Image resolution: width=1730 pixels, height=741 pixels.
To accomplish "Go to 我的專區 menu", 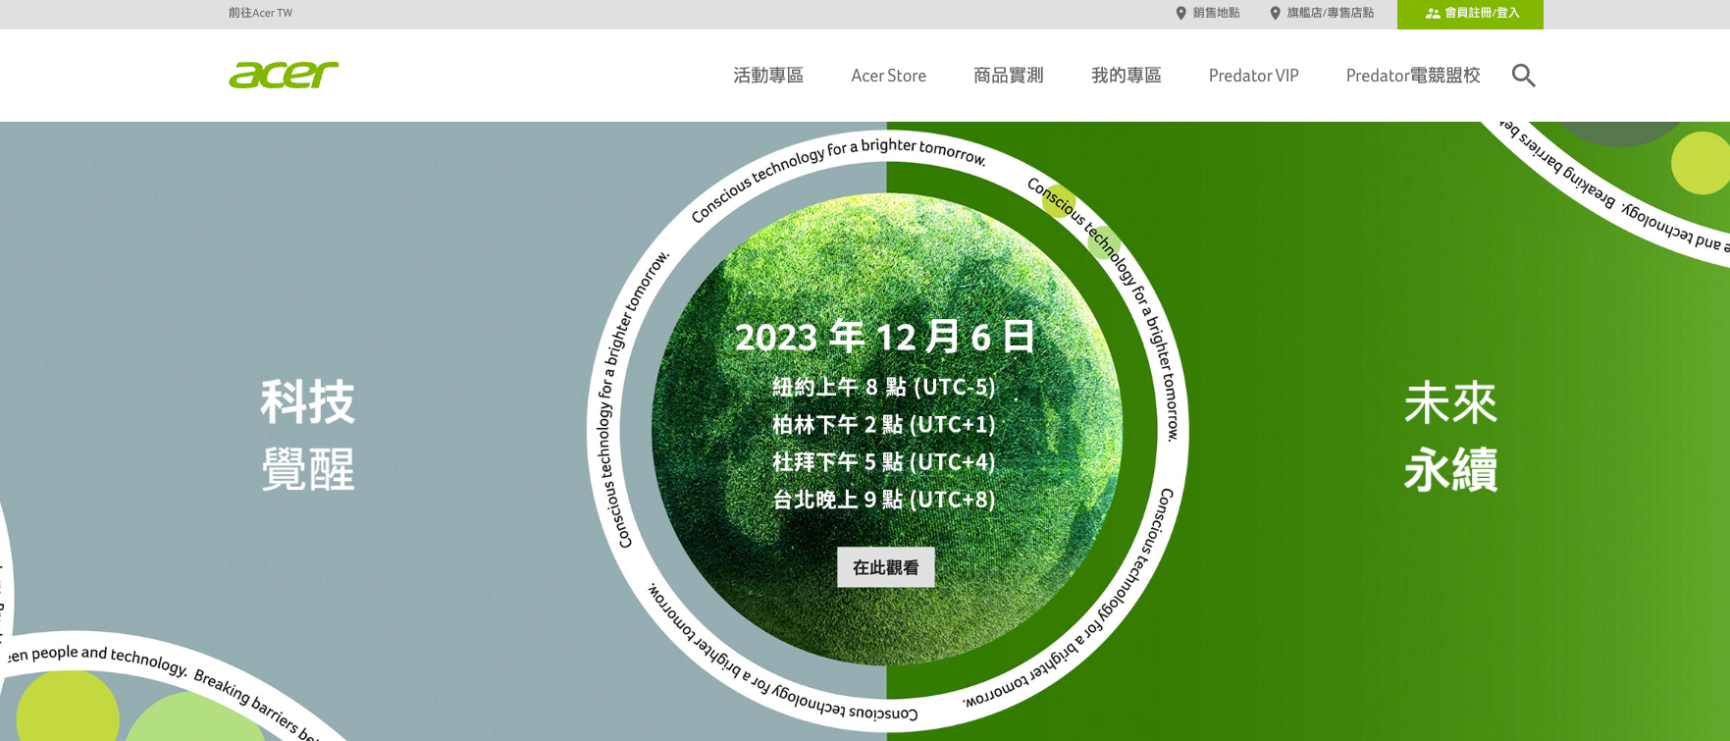I will (1126, 76).
